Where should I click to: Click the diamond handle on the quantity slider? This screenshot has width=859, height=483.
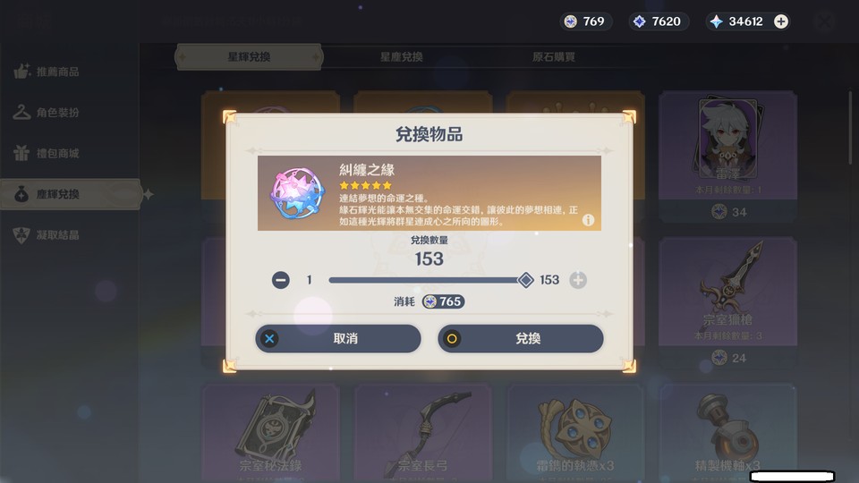click(525, 280)
